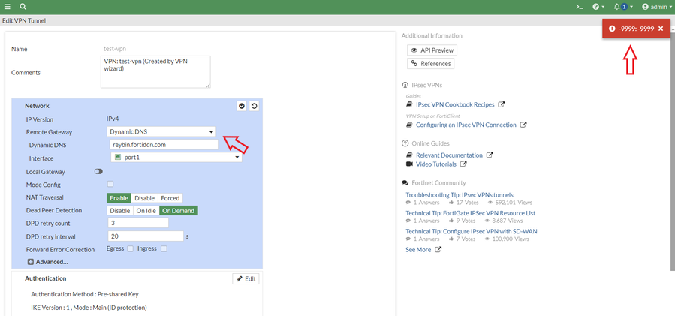Open the Remote Gateway dropdown
The width and height of the screenshot is (675, 316).
tap(161, 132)
